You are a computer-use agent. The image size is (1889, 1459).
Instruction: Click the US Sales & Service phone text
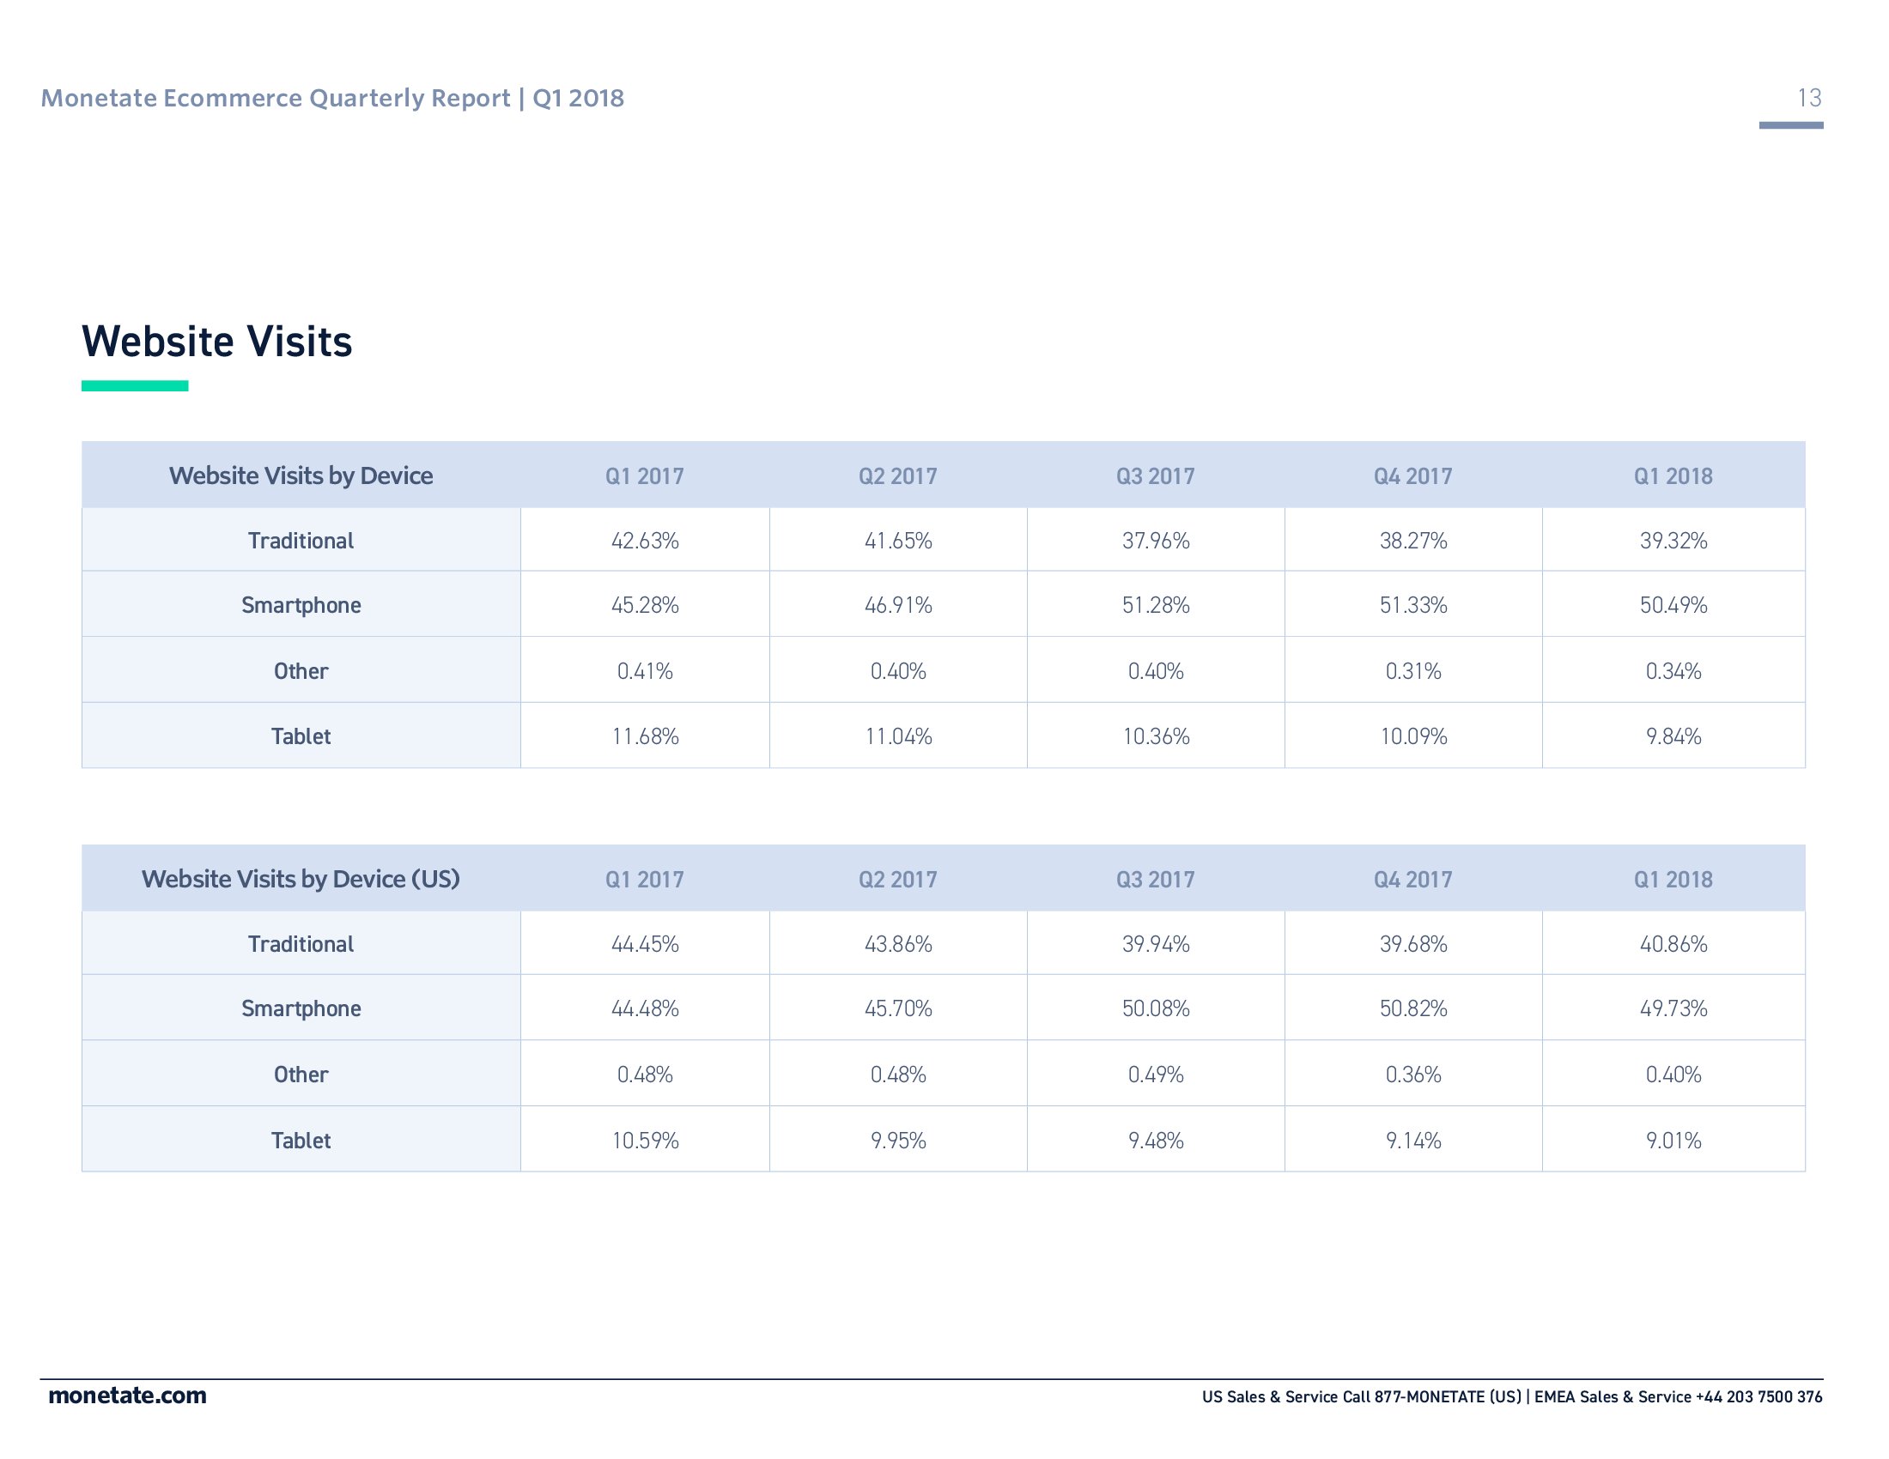coord(1361,1397)
